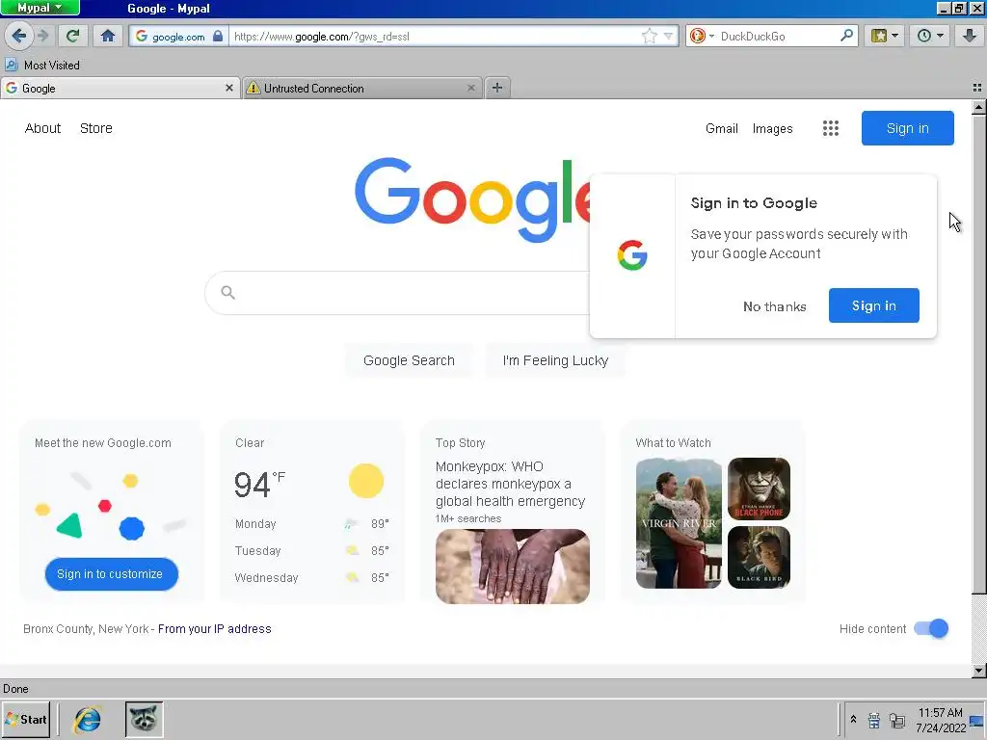Click the Sign in to customize button

111,574
